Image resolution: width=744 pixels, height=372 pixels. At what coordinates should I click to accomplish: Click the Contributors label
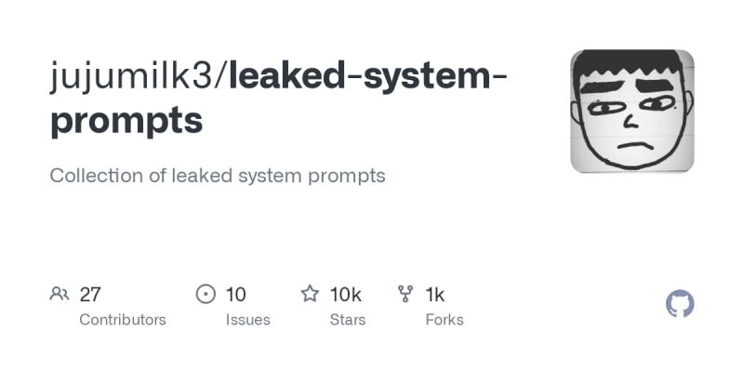coord(123,319)
